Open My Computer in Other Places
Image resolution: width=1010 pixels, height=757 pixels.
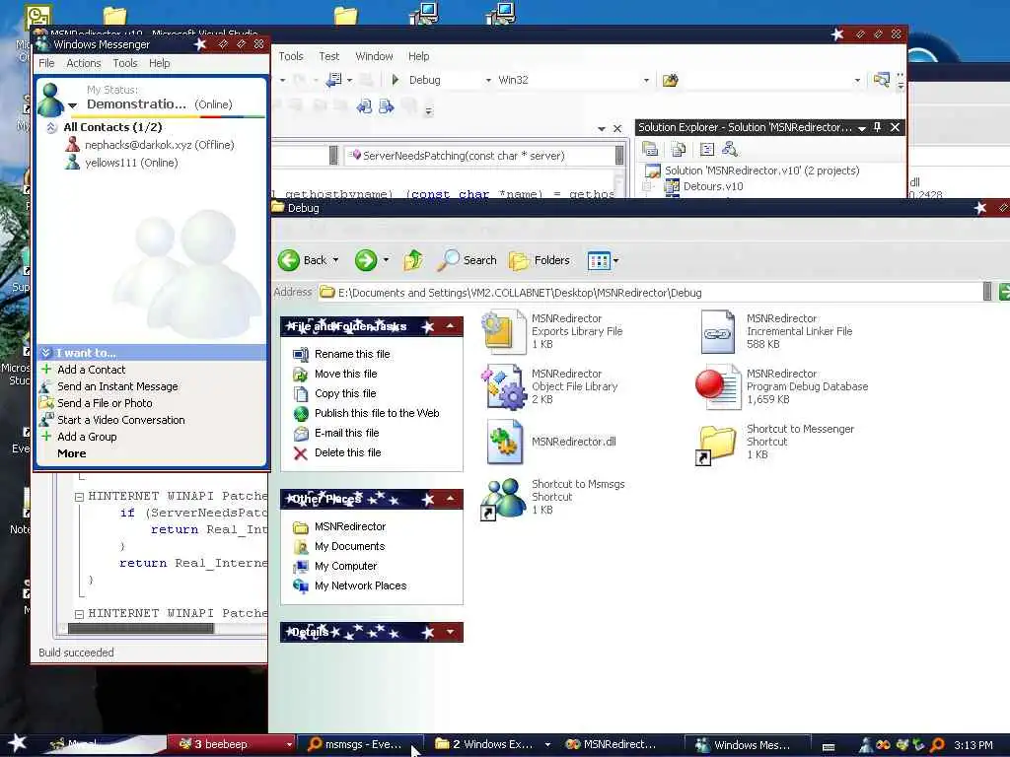click(345, 566)
